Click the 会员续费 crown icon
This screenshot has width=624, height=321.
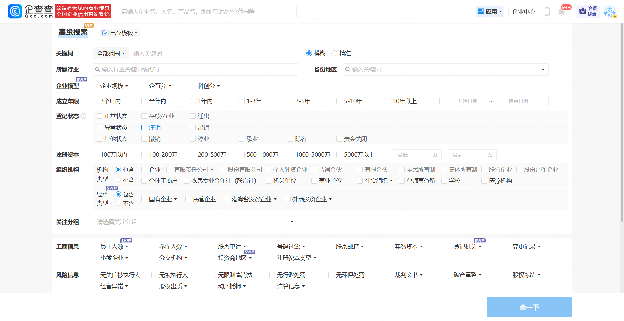[583, 11]
